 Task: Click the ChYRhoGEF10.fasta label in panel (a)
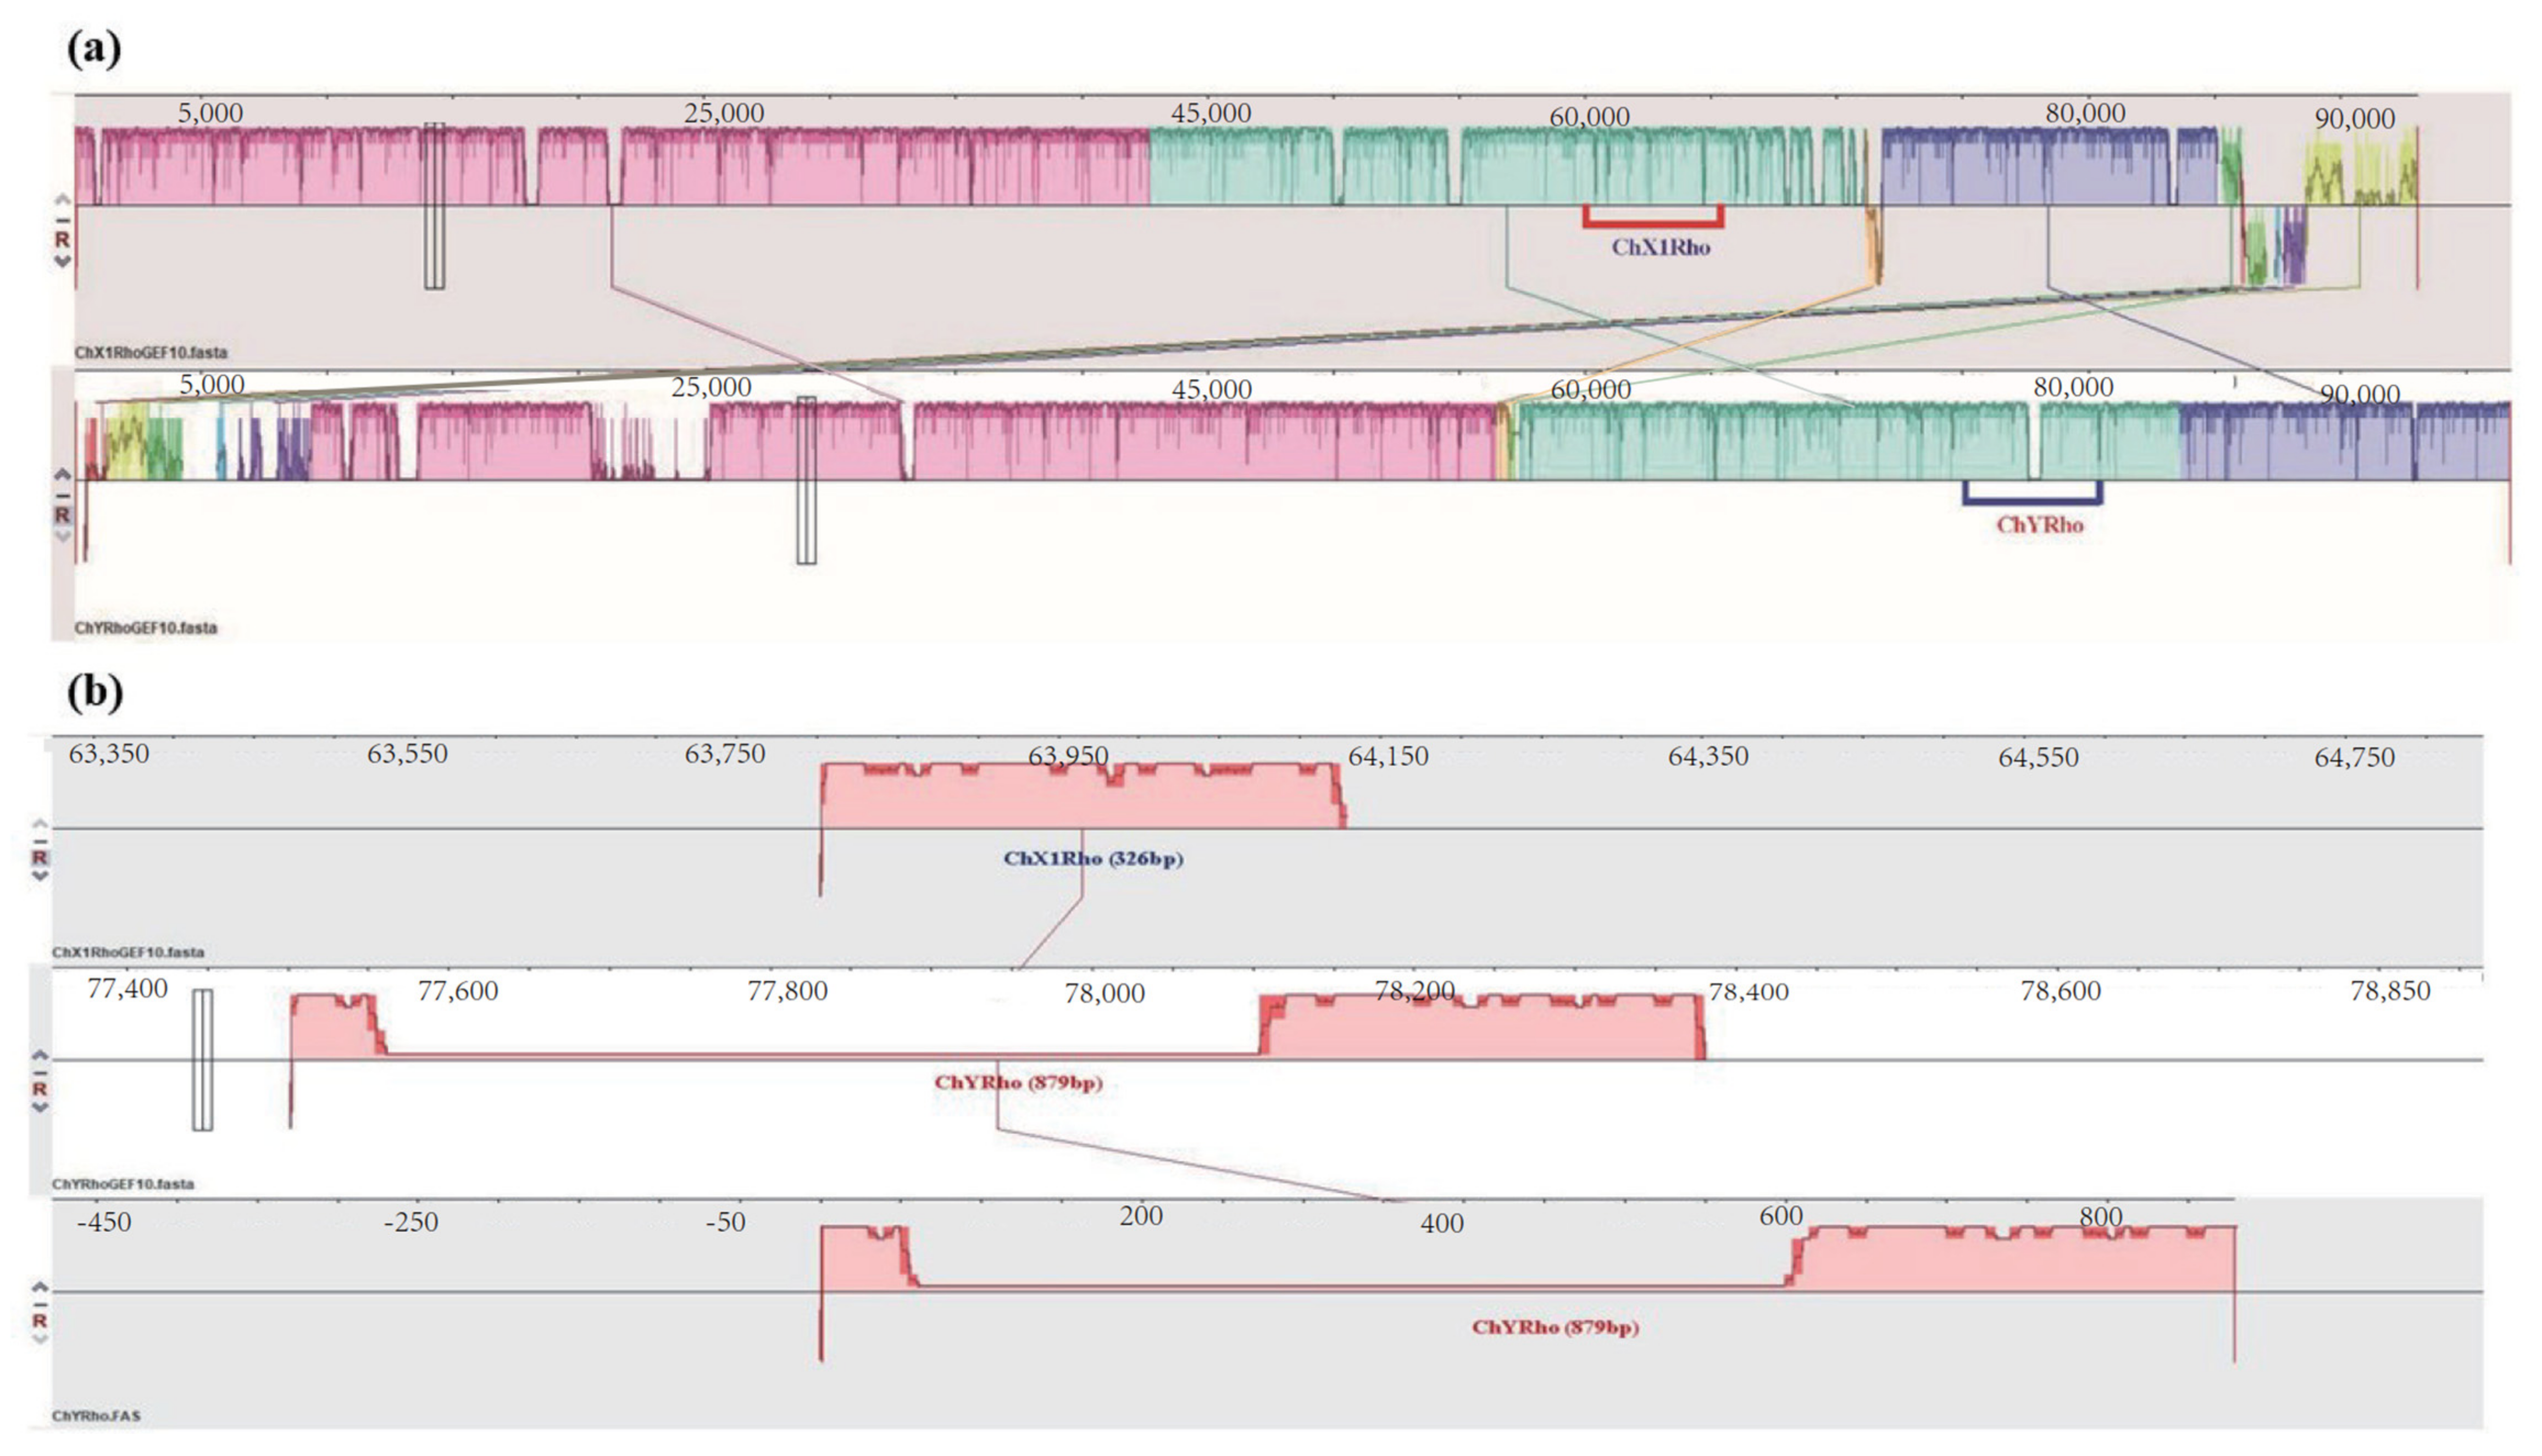146,628
